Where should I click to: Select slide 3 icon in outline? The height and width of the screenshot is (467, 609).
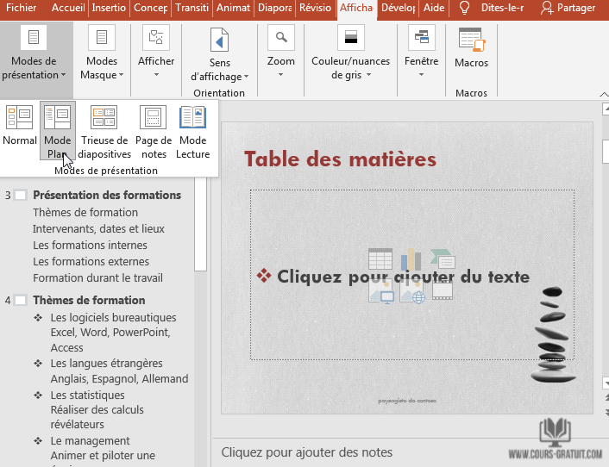[x=21, y=196]
